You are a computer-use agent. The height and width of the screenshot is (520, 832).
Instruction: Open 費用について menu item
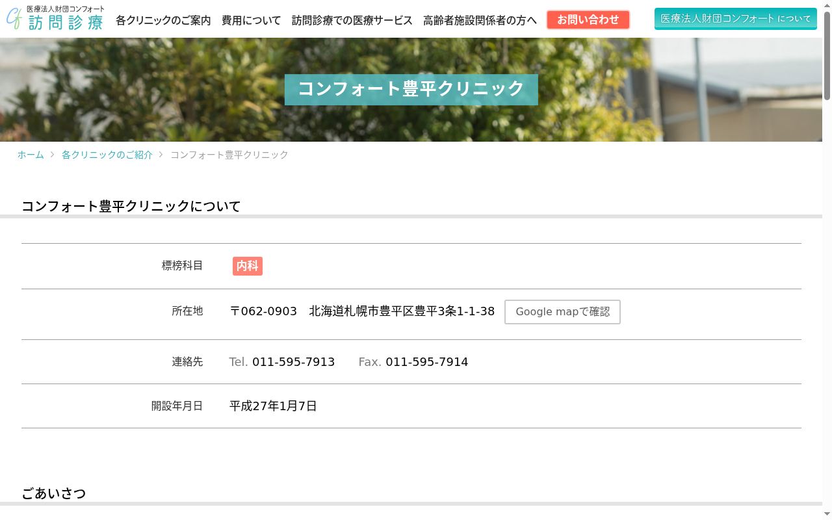pyautogui.click(x=251, y=20)
